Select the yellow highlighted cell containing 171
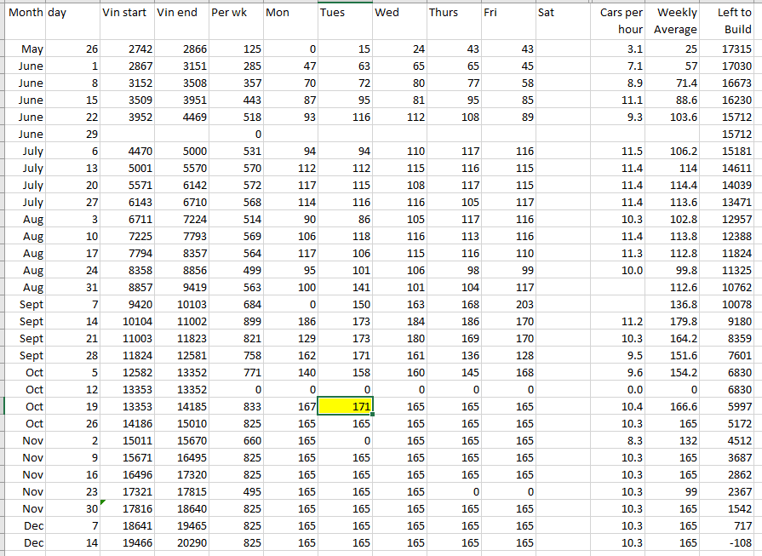This screenshot has height=556, width=762. [345, 406]
